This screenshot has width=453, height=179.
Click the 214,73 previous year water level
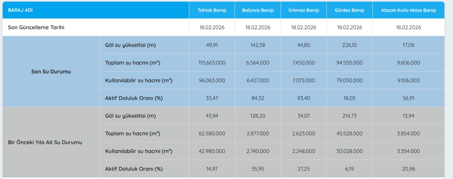point(349,116)
